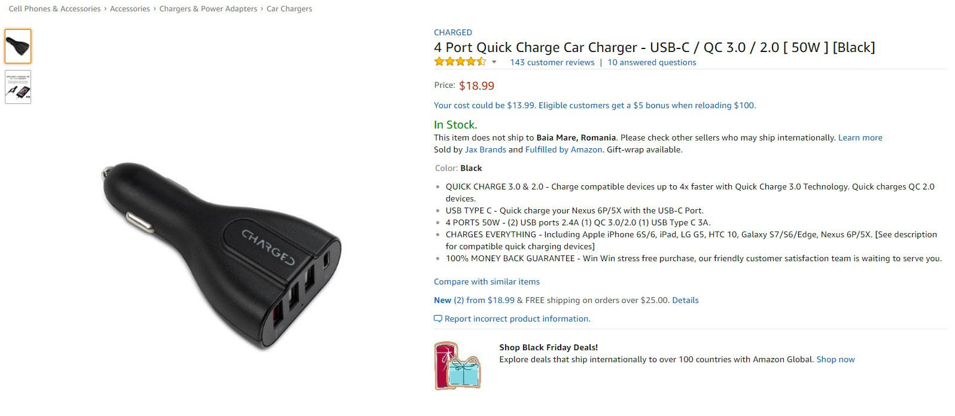This screenshot has width=955, height=416.
Task: Click Compare with similar items
Action: (x=486, y=282)
